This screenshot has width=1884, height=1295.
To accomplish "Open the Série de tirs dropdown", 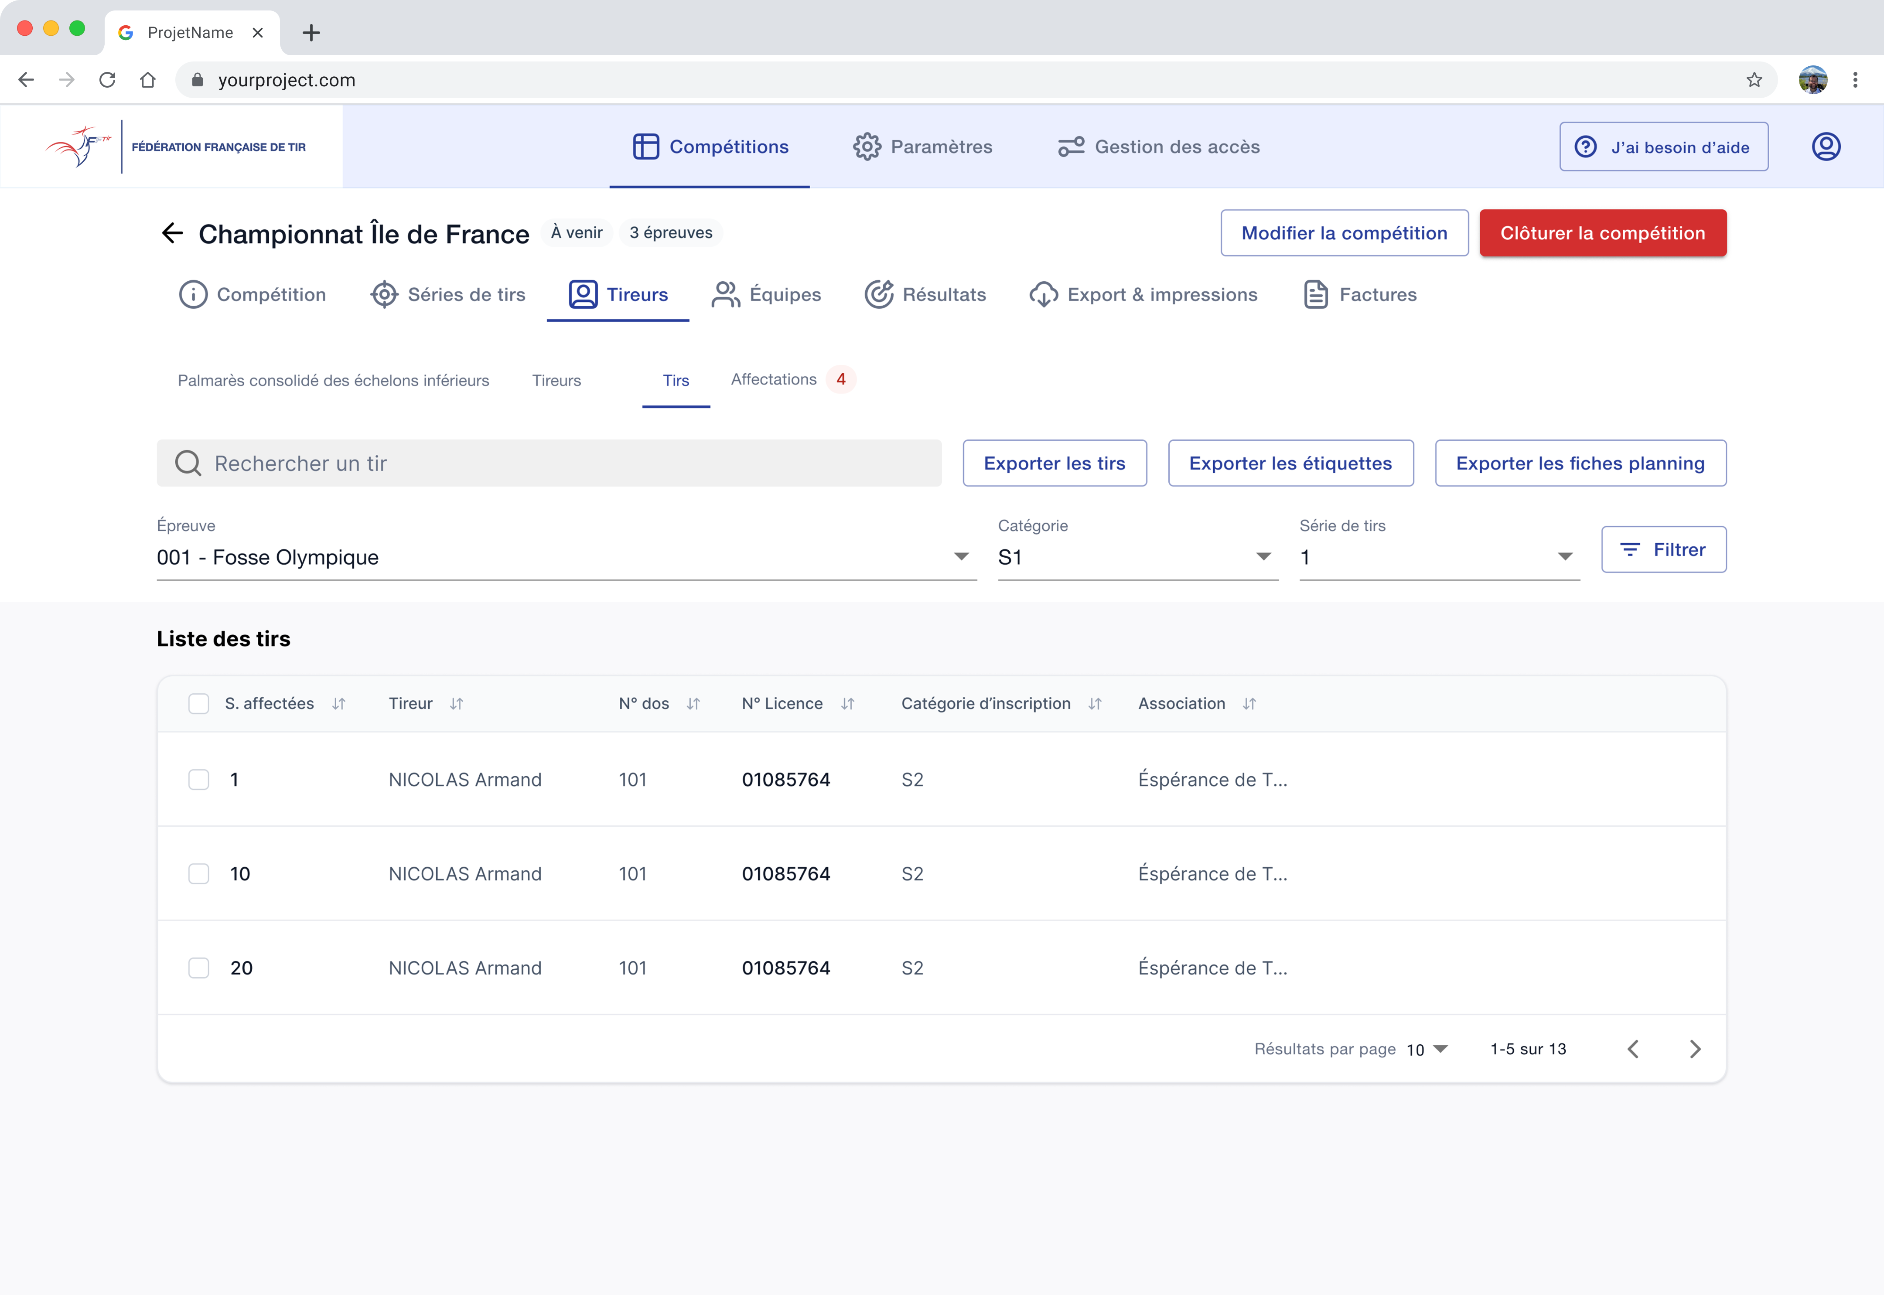I will [1439, 557].
